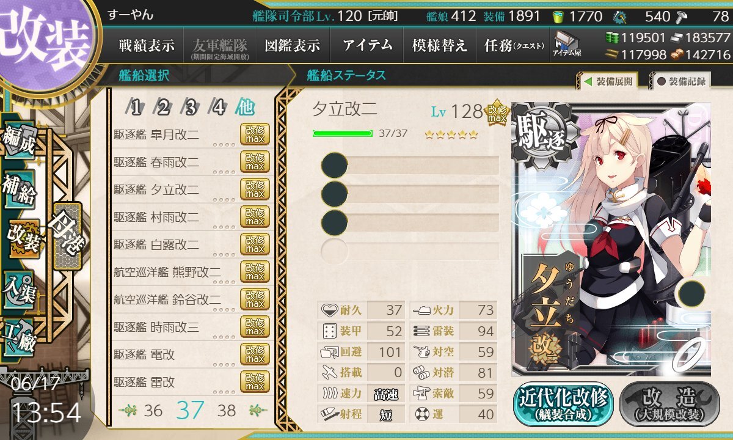Open the 戦績表示 records menu
The height and width of the screenshot is (440, 733).
tap(147, 45)
